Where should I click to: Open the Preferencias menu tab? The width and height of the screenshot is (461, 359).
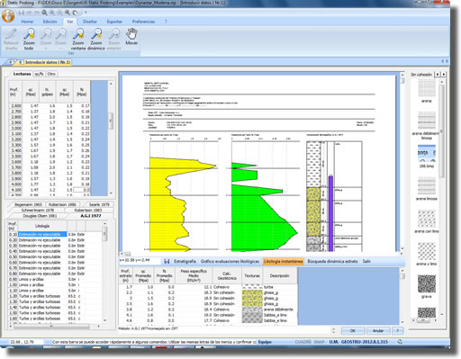(143, 22)
